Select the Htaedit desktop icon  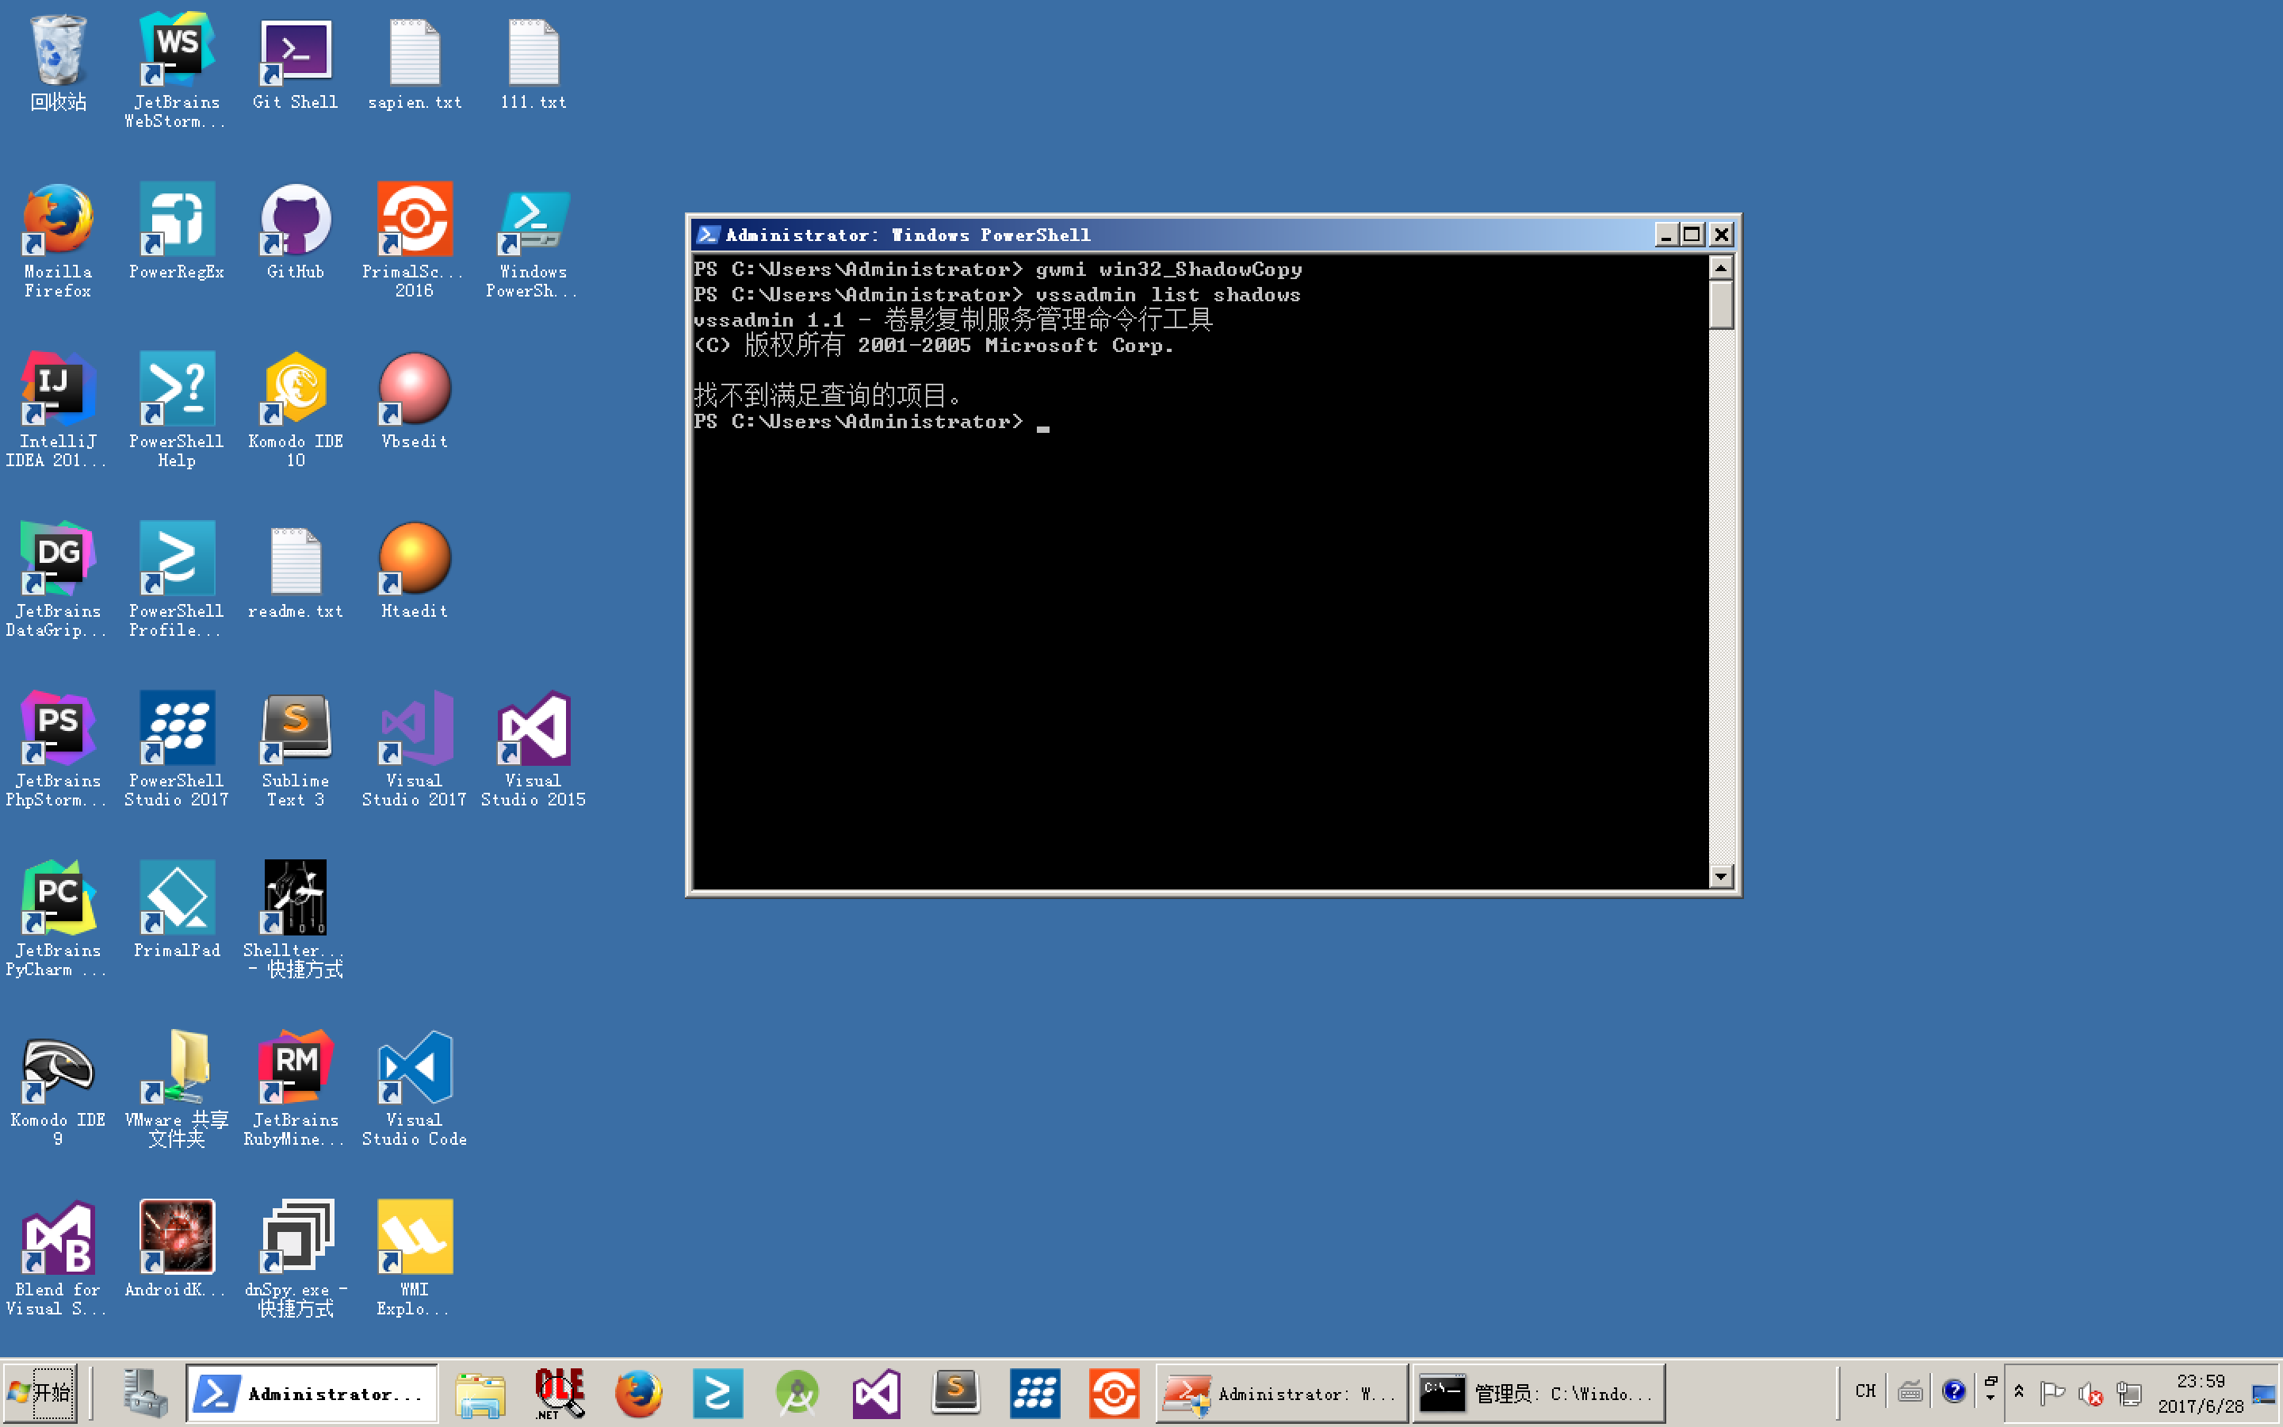pyautogui.click(x=414, y=572)
